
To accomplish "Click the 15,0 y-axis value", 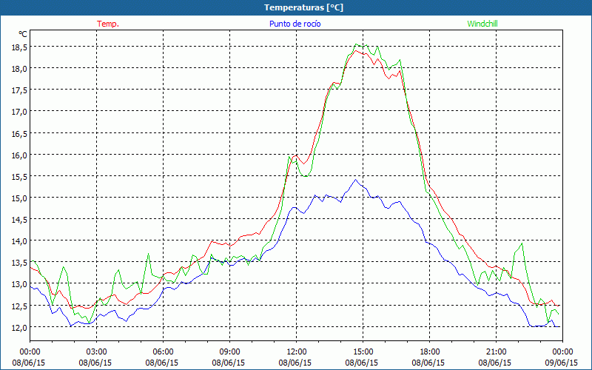I will (19, 198).
